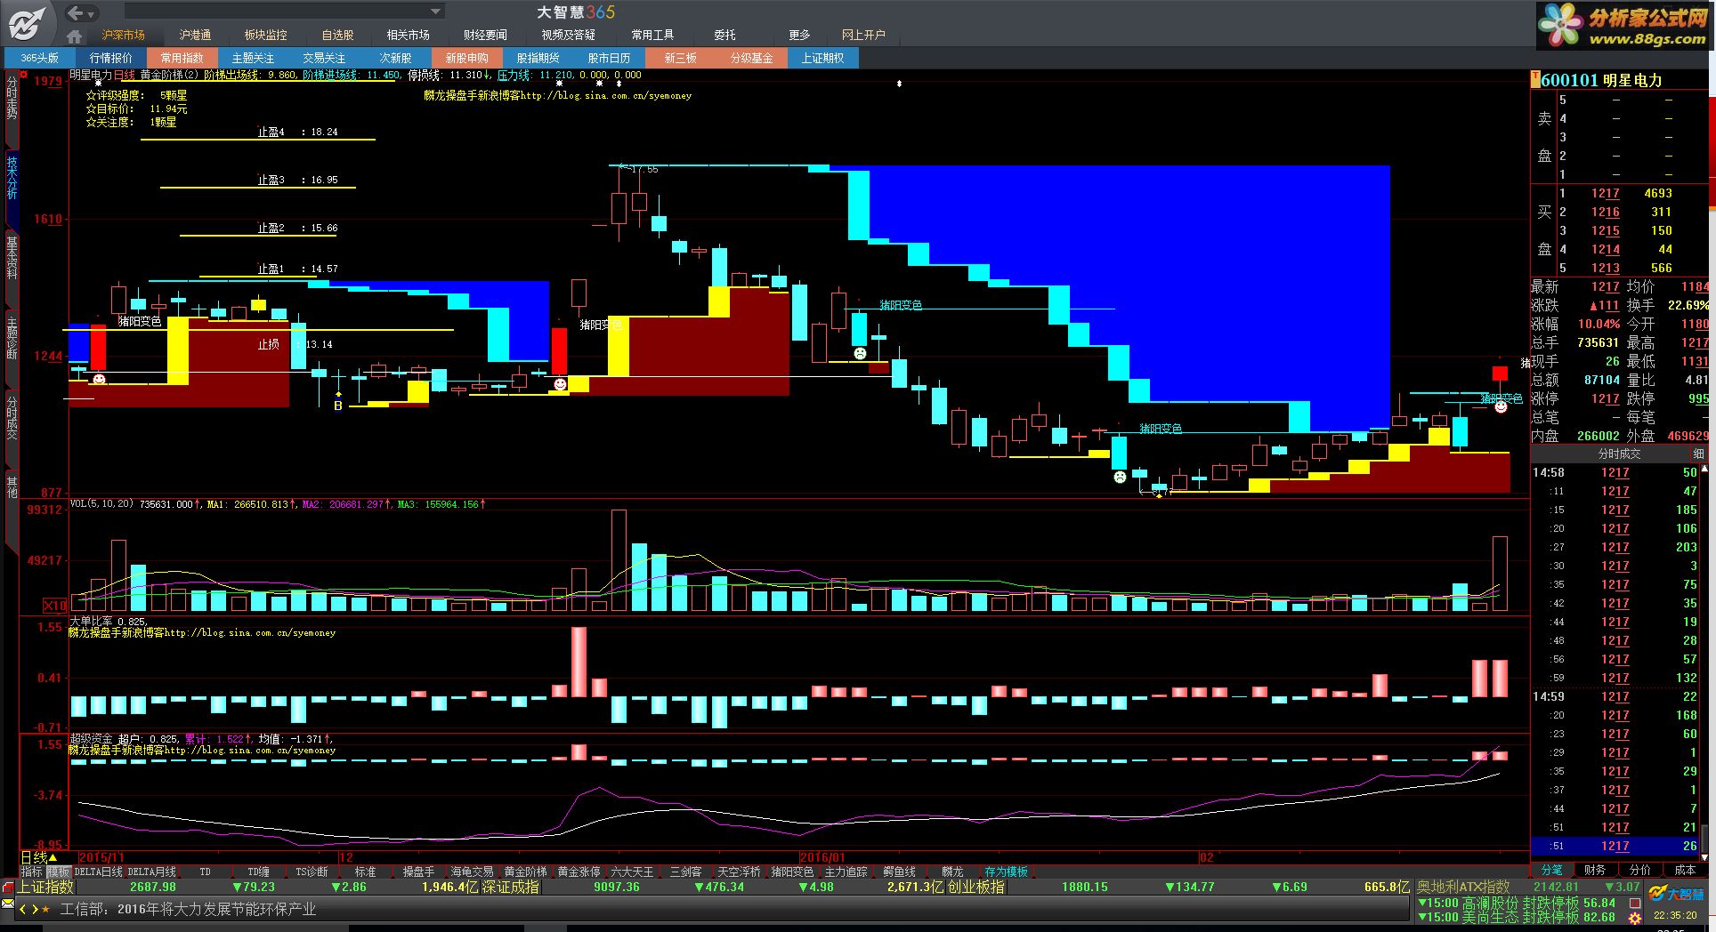The height and width of the screenshot is (932, 1716).
Task: Open the 分时成交 side tab
Action: tap(12, 417)
